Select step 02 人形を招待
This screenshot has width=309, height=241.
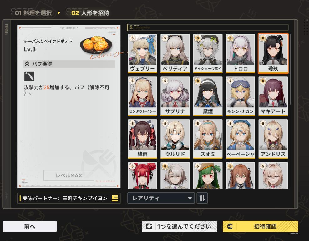(x=90, y=13)
